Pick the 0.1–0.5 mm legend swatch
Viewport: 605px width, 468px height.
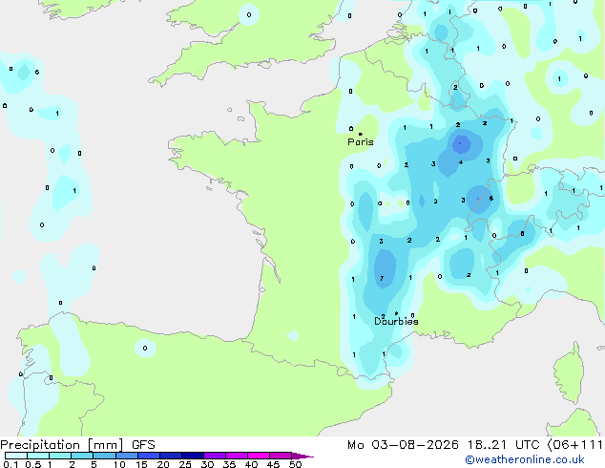[x=16, y=456]
